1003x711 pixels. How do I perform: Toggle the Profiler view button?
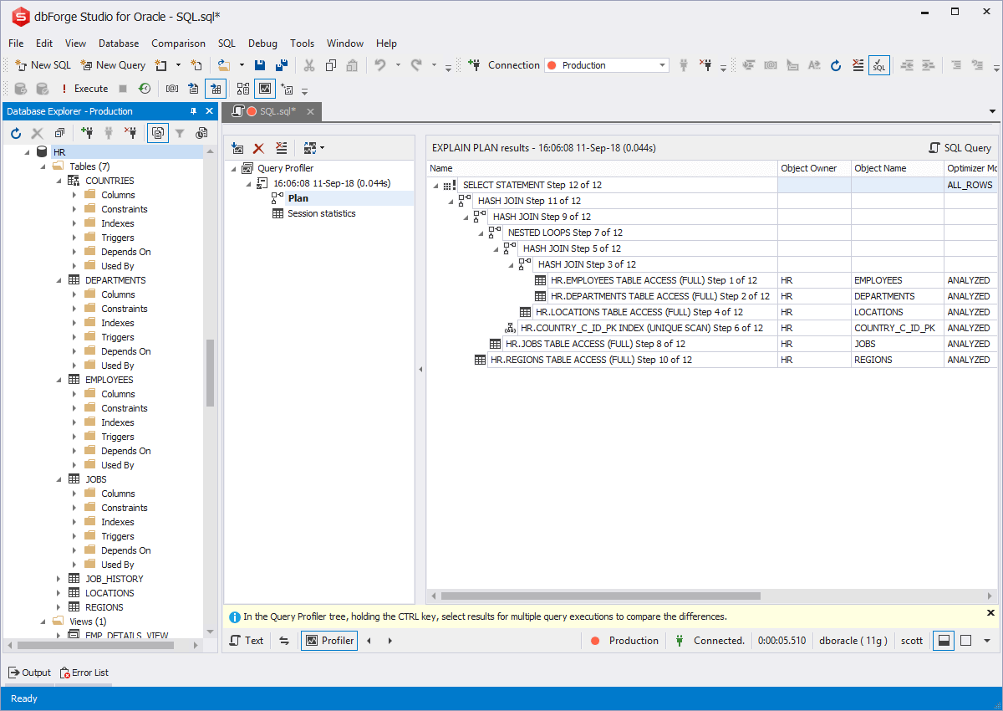[x=329, y=641]
